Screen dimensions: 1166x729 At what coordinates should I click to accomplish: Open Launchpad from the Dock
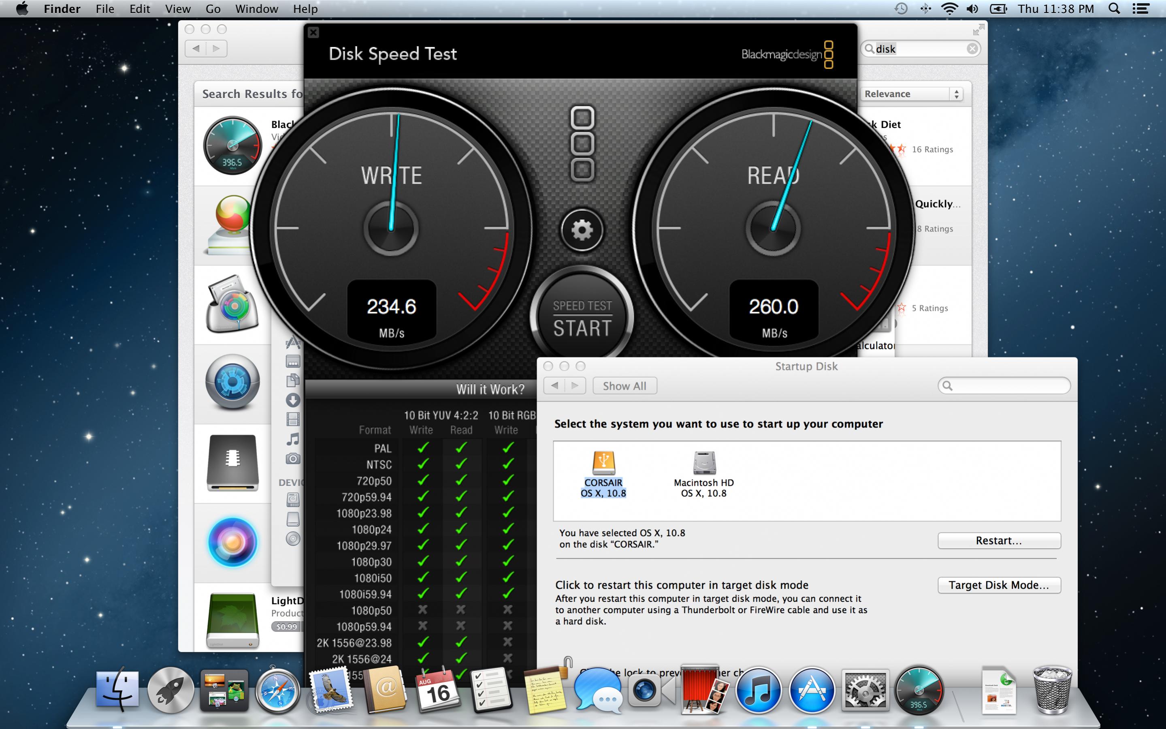(x=170, y=690)
